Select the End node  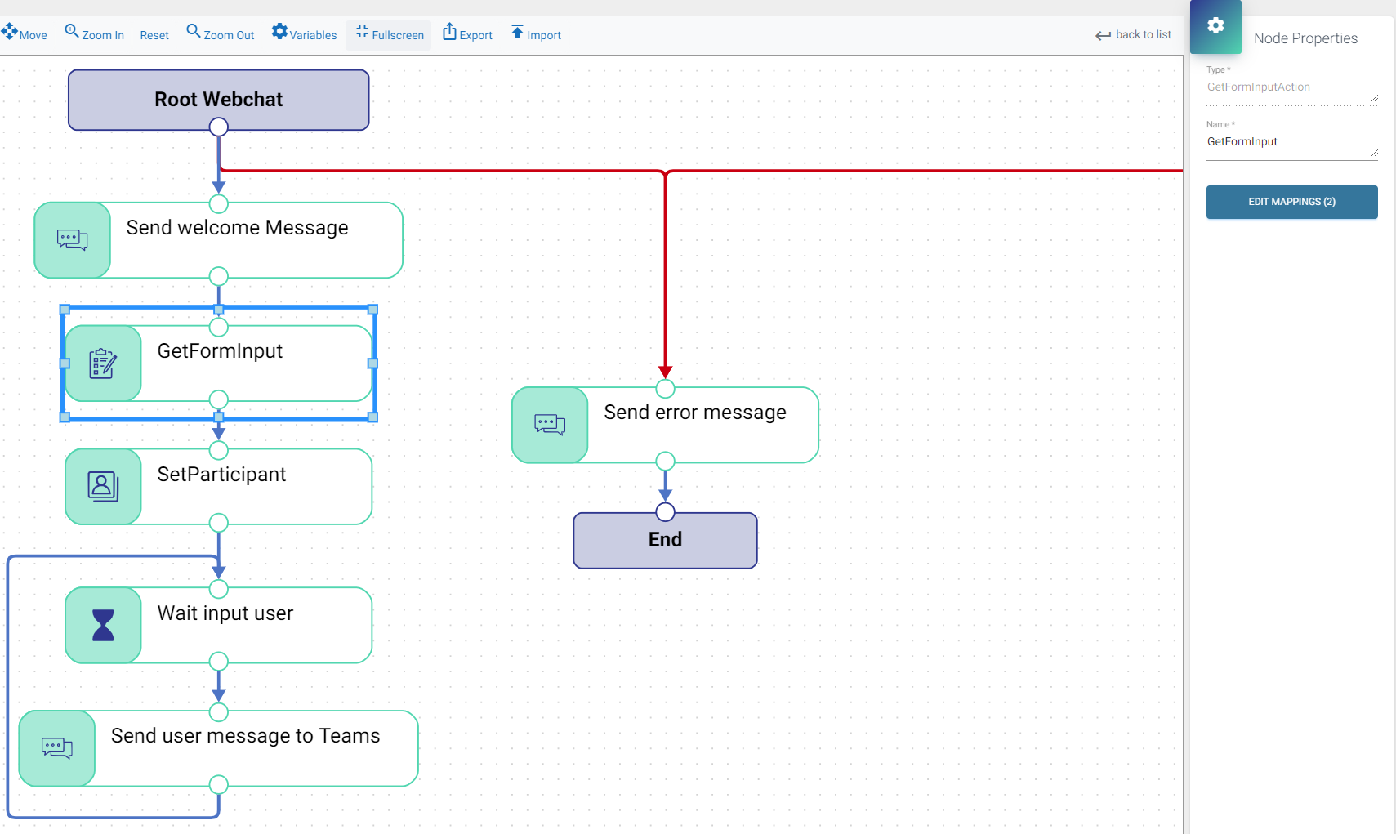pyautogui.click(x=665, y=541)
